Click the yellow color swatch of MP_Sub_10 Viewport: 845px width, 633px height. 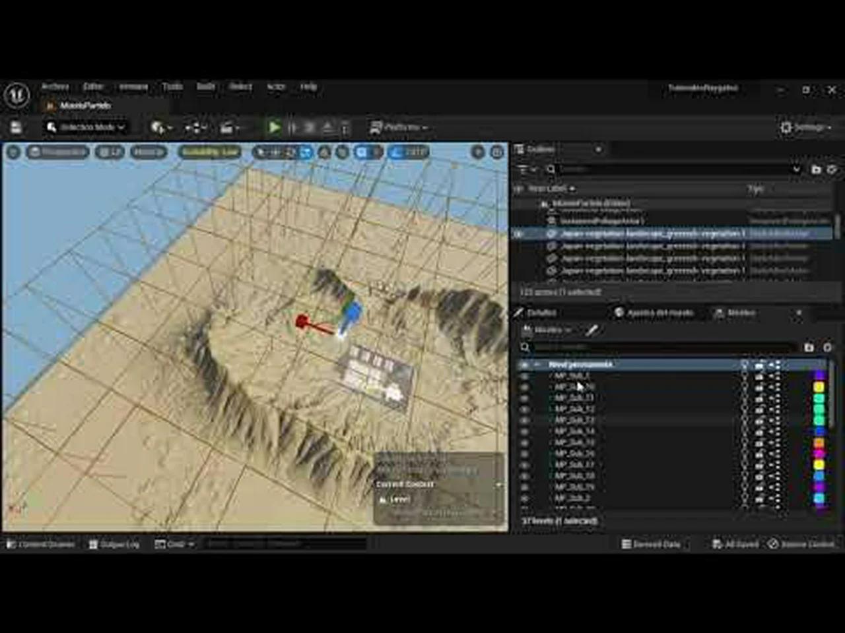tap(819, 387)
